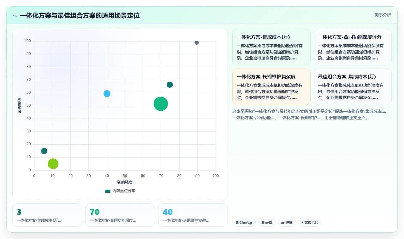Toggle the 内容重点分布 legend swatch
Viewport: 404px width, 239px height.
tap(108, 191)
